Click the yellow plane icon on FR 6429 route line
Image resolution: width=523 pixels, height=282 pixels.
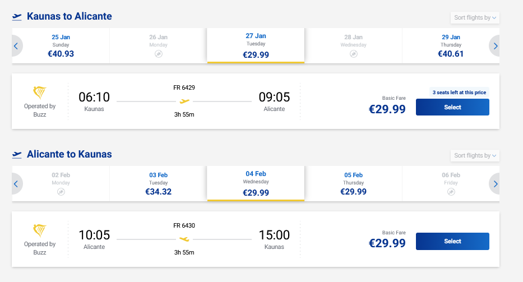[184, 101]
